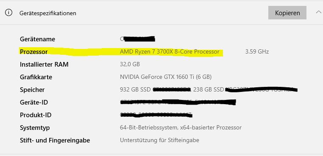Click the 932 GB SSD storage text
The image size is (323, 156).
click(136, 89)
